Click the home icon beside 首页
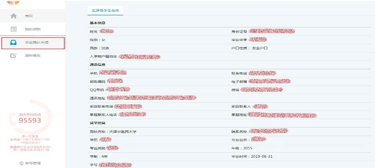 click(14, 16)
